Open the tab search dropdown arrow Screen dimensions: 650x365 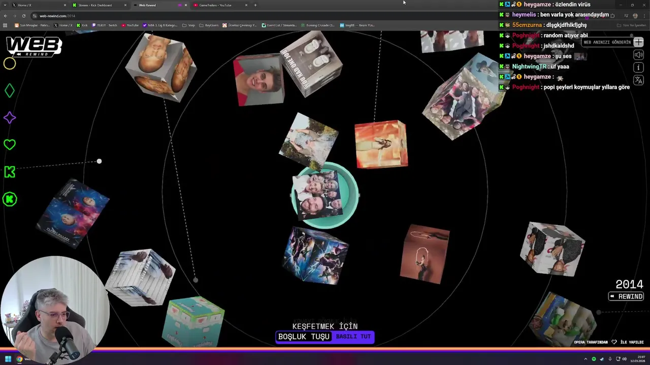(x=4, y=5)
